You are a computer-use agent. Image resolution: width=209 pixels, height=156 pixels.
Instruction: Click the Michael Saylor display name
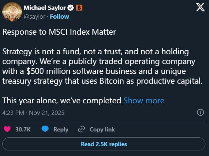[x=44, y=8]
